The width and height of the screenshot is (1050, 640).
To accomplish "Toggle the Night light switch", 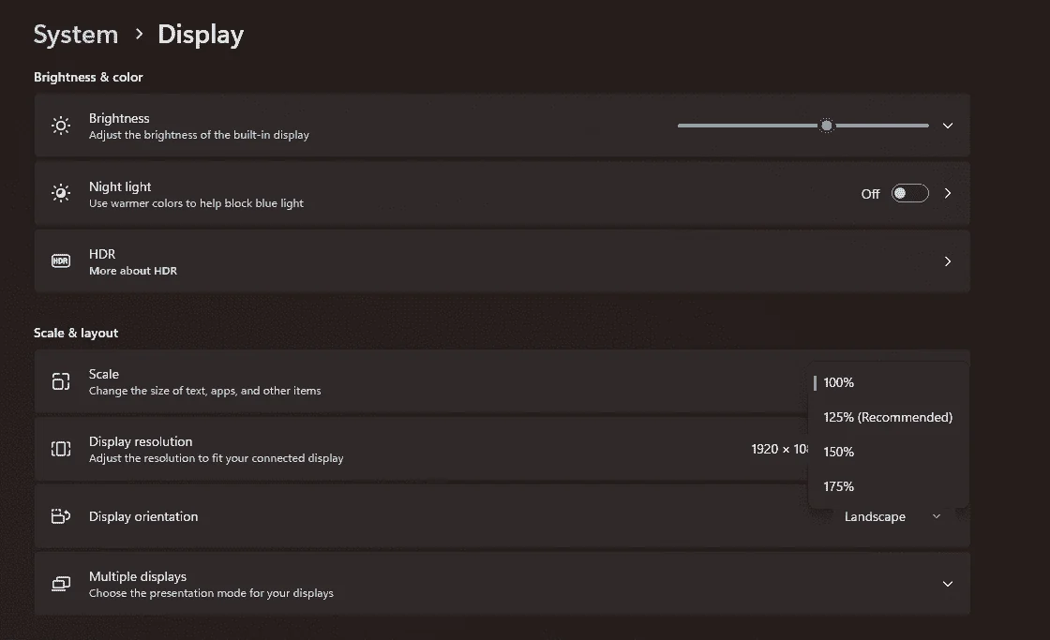I will point(910,193).
